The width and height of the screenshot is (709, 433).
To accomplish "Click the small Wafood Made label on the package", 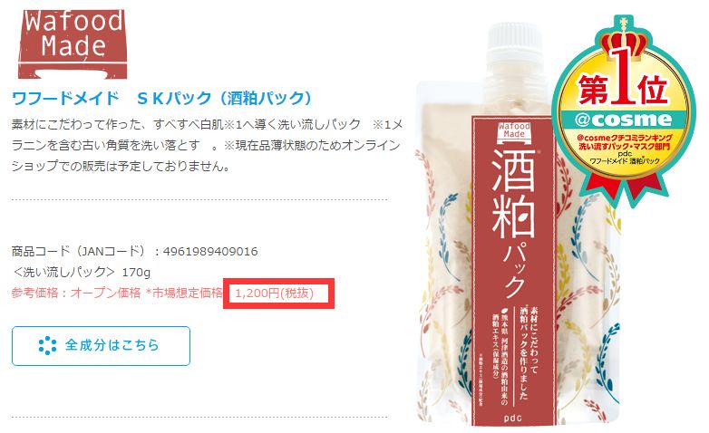I will tap(514, 130).
